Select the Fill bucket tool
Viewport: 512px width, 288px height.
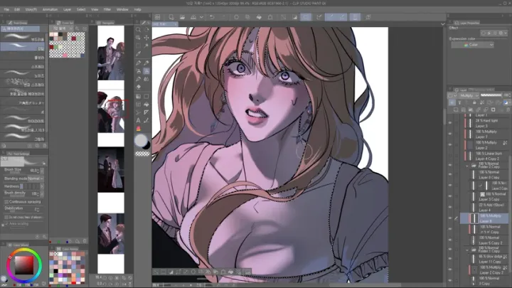click(146, 105)
